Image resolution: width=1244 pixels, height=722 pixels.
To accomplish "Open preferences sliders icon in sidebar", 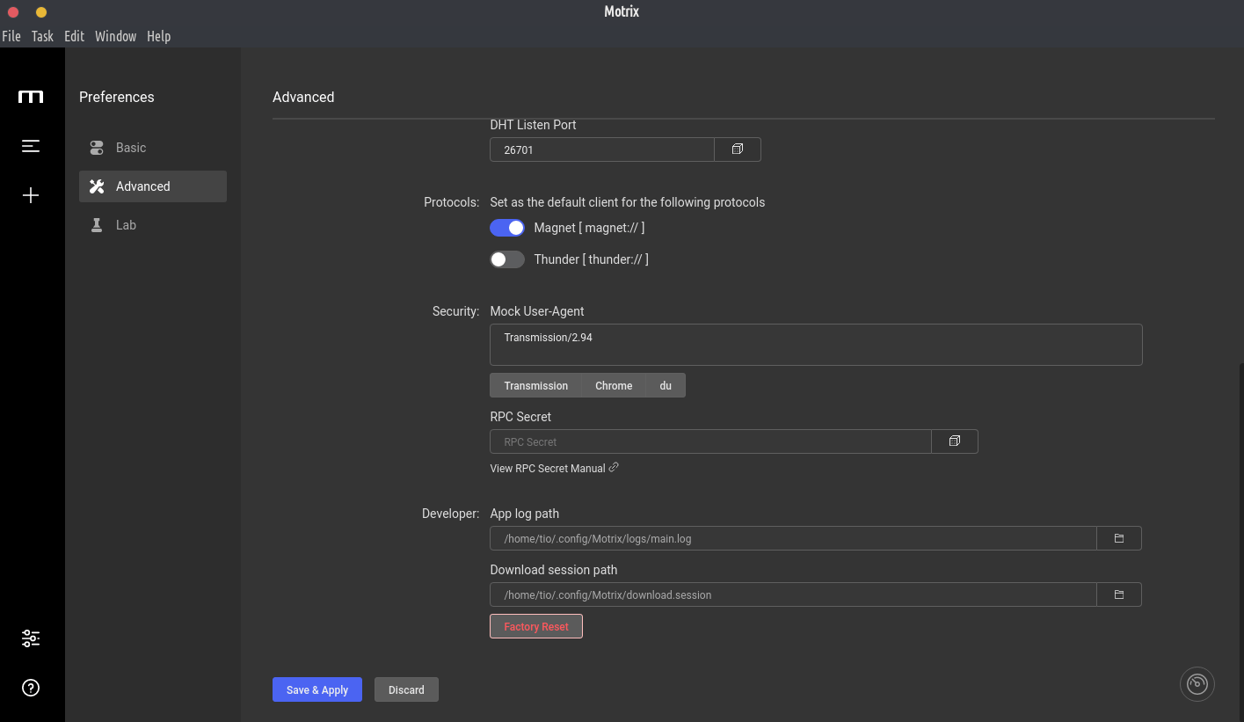I will 31,638.
